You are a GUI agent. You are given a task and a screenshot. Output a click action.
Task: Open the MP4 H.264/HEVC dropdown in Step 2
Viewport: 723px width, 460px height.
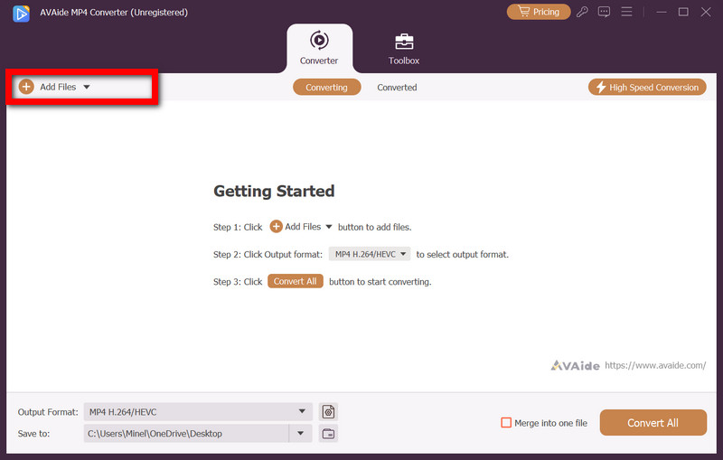coord(370,254)
